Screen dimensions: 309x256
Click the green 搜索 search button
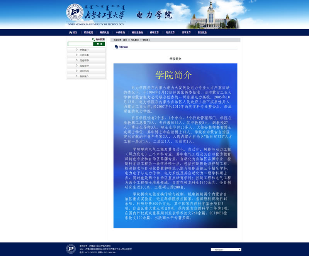(x=99, y=44)
